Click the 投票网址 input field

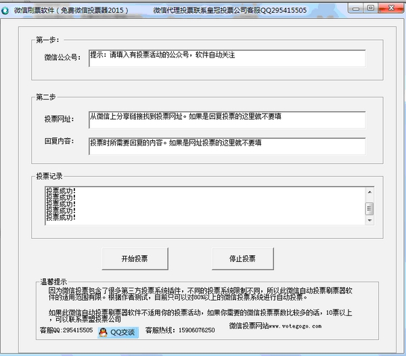coord(226,120)
